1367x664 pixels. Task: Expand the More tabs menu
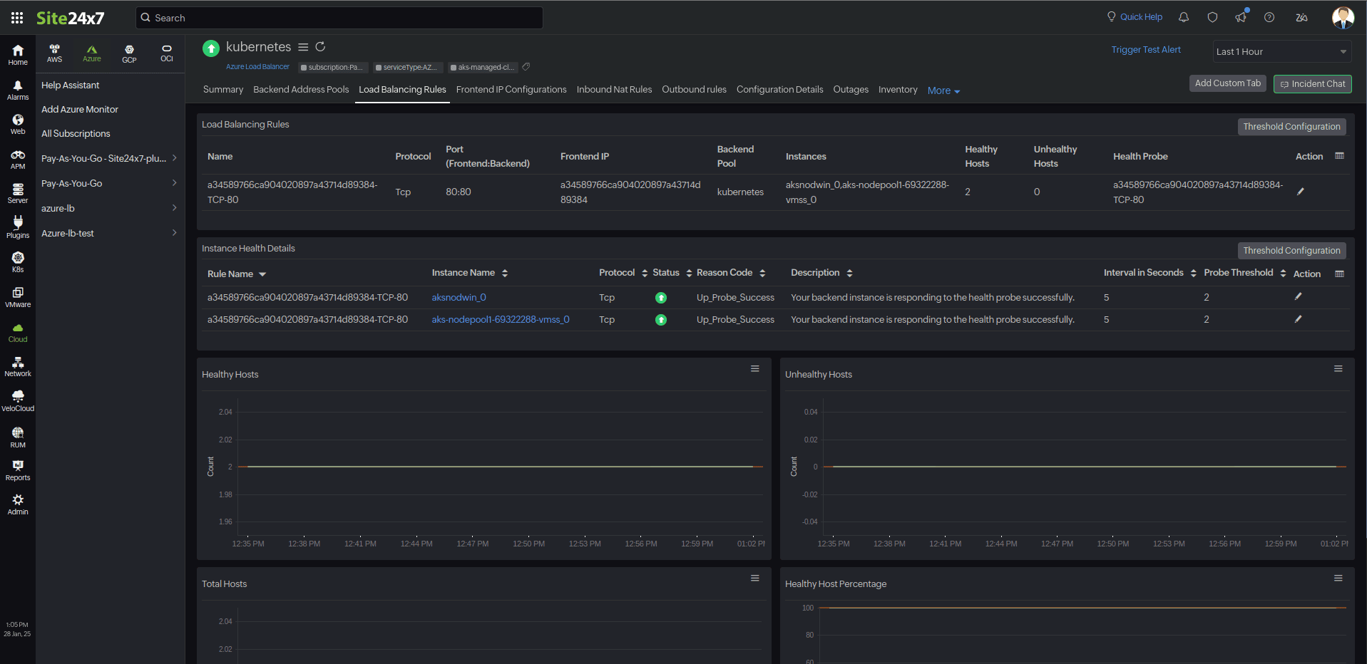coord(943,90)
